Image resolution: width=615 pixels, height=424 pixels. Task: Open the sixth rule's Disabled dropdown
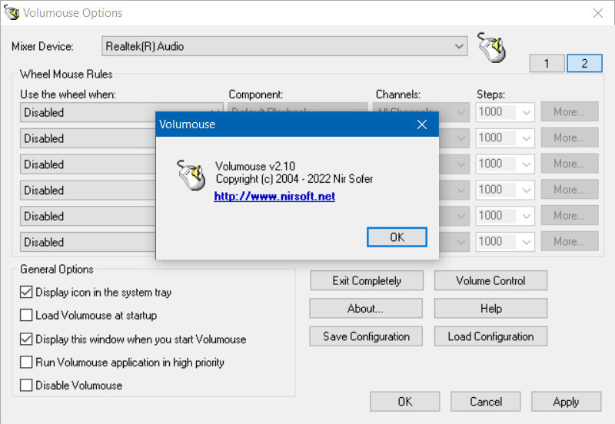(x=88, y=242)
